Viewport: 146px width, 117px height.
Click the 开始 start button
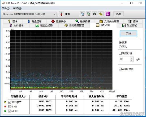128,33
